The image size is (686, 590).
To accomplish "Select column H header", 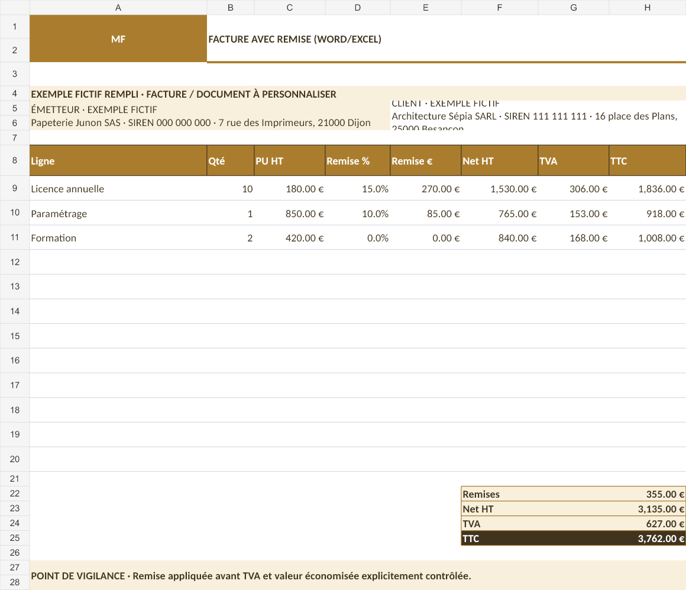I will 648,8.
